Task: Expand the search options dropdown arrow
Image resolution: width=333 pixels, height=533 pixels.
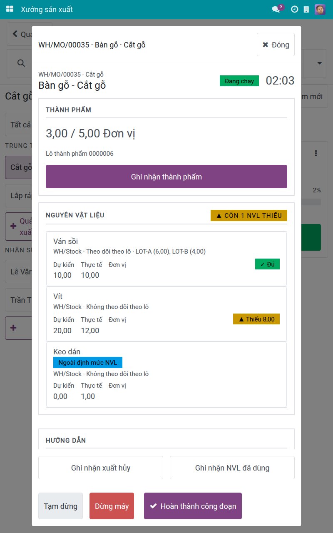Action: tap(320, 63)
